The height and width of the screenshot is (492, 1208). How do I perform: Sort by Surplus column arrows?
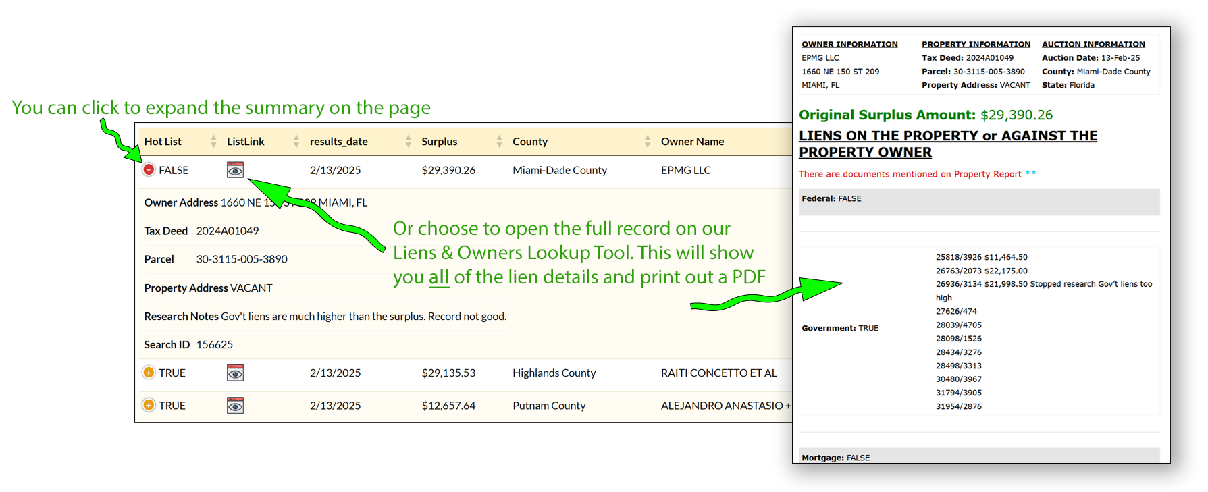[x=499, y=142]
